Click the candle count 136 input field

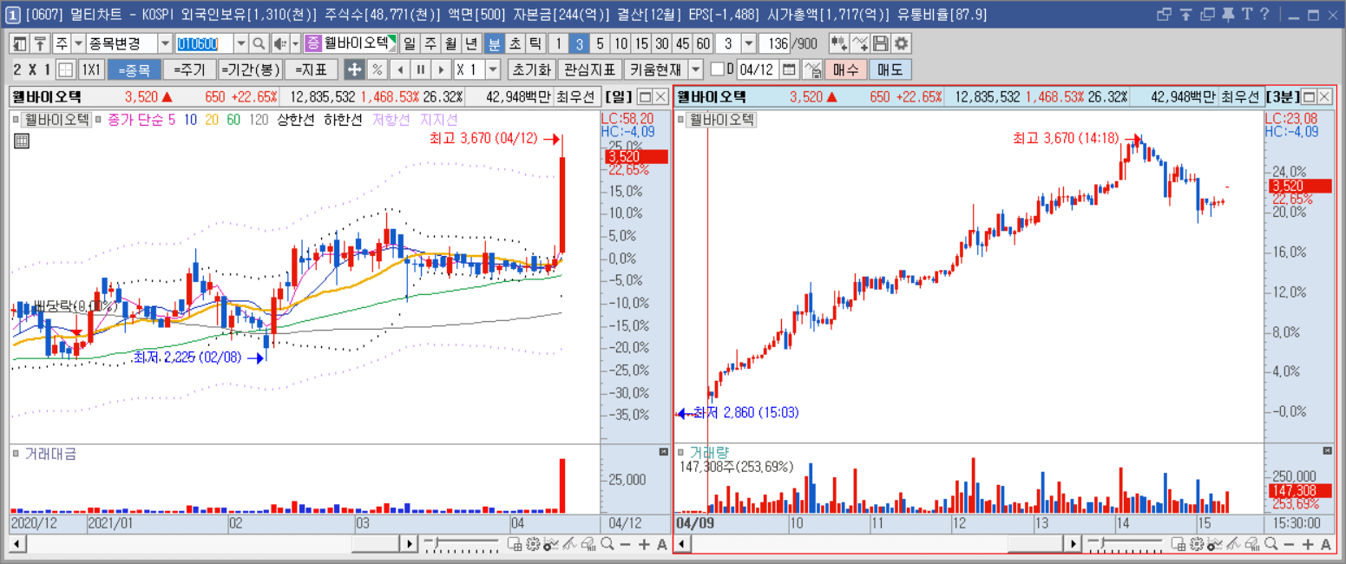pyautogui.click(x=774, y=43)
